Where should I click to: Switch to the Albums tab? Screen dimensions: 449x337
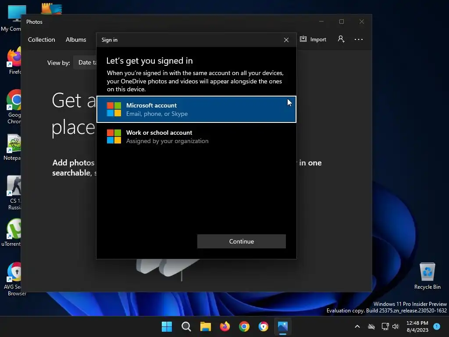76,39
